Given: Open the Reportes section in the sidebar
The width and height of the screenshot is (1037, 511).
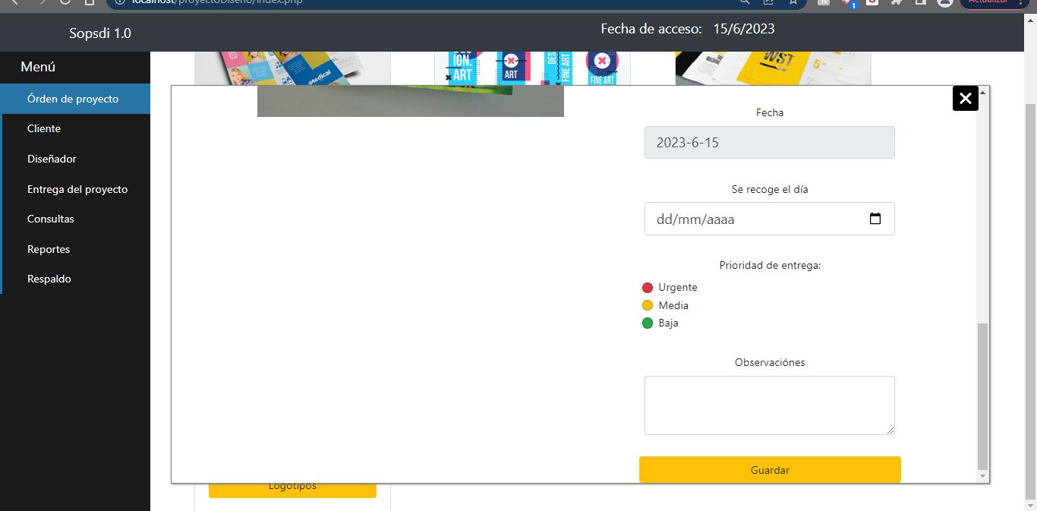Looking at the screenshot, I should tap(49, 249).
